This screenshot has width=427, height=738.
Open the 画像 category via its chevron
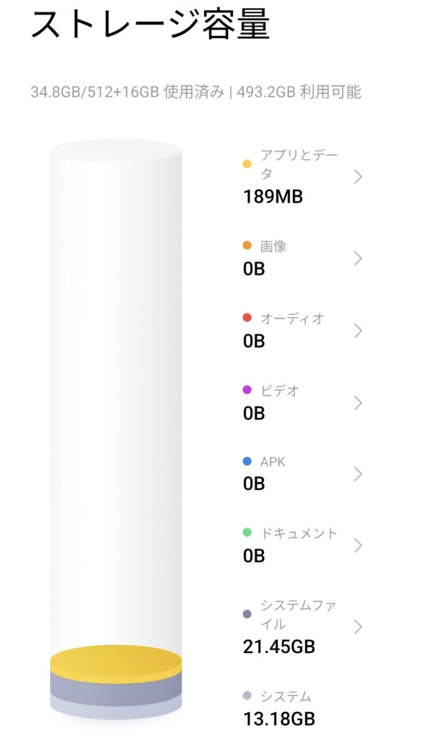[358, 258]
